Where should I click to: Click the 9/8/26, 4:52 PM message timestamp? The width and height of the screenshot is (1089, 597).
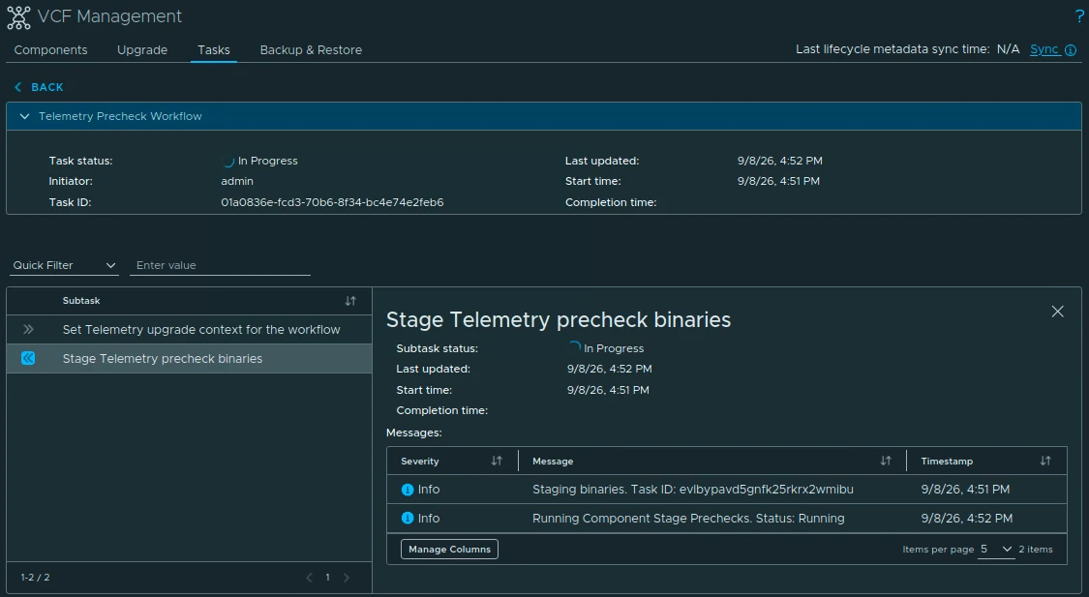click(967, 519)
